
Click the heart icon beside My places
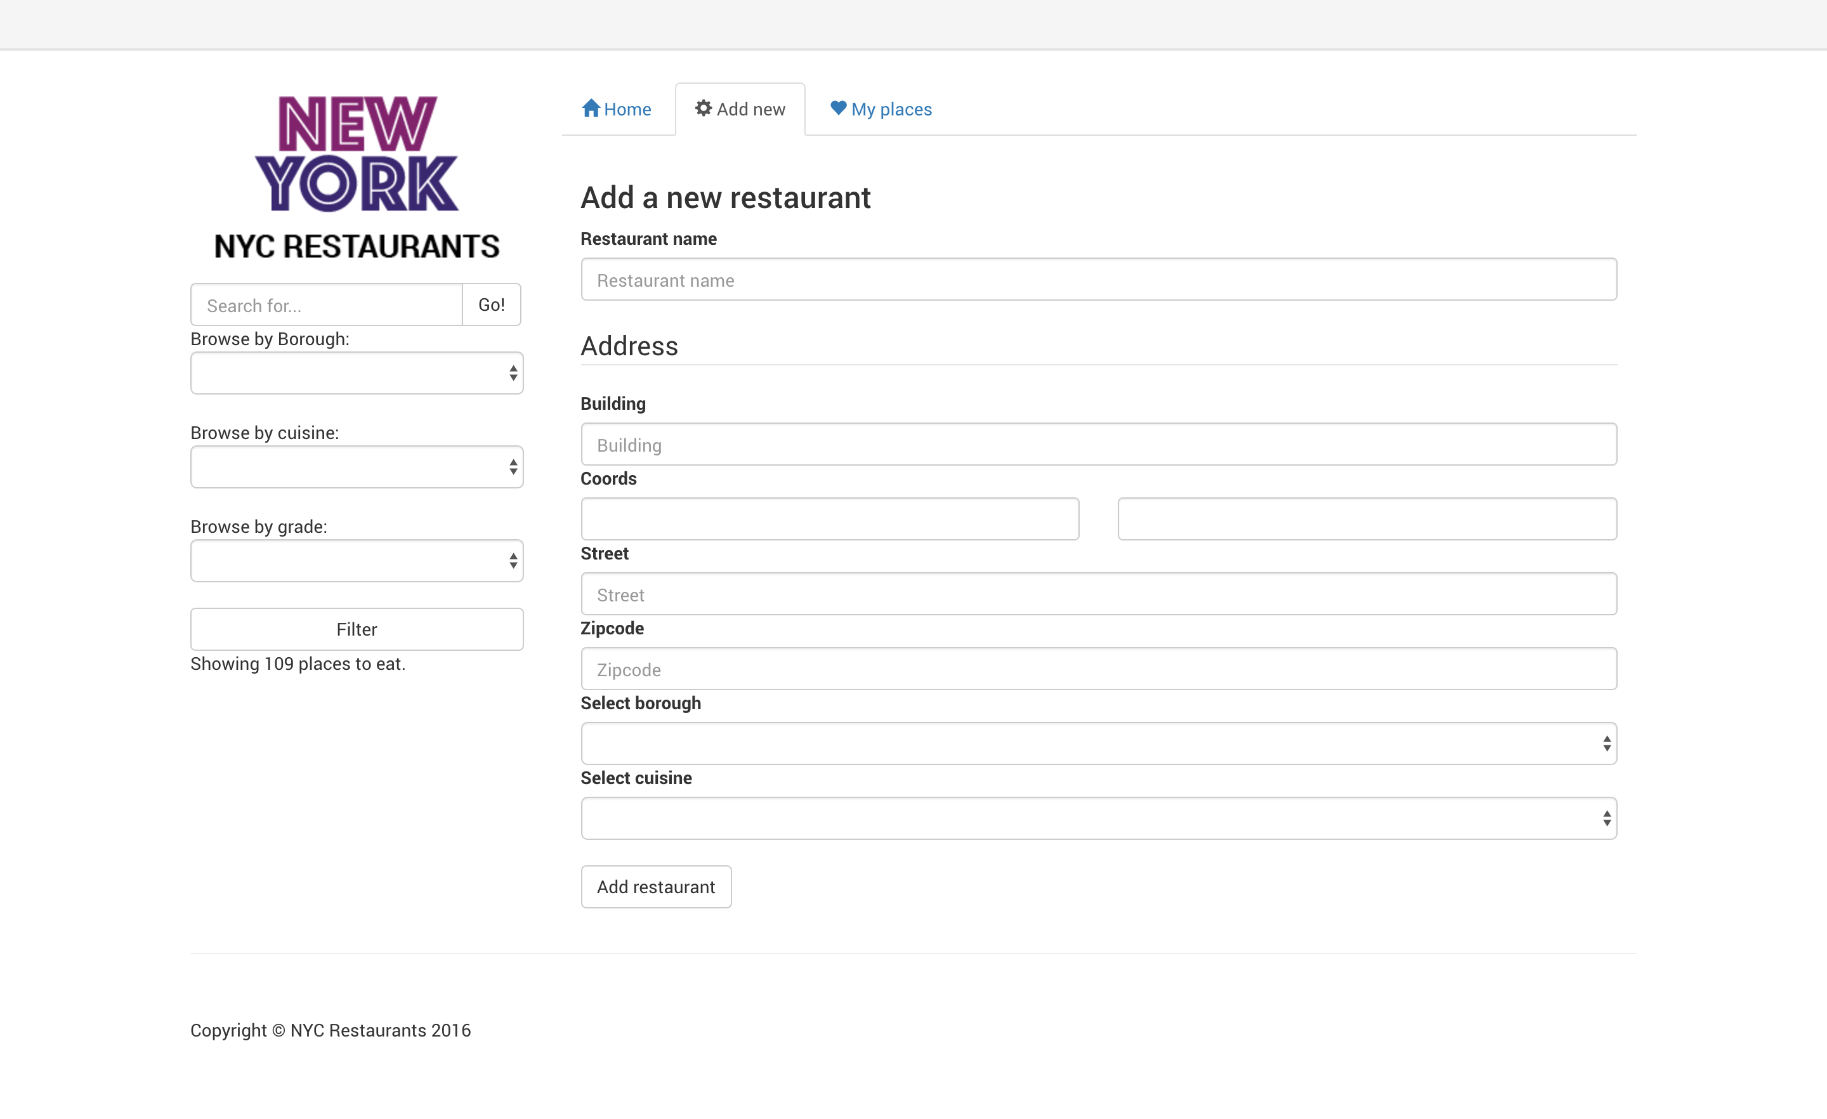(838, 108)
